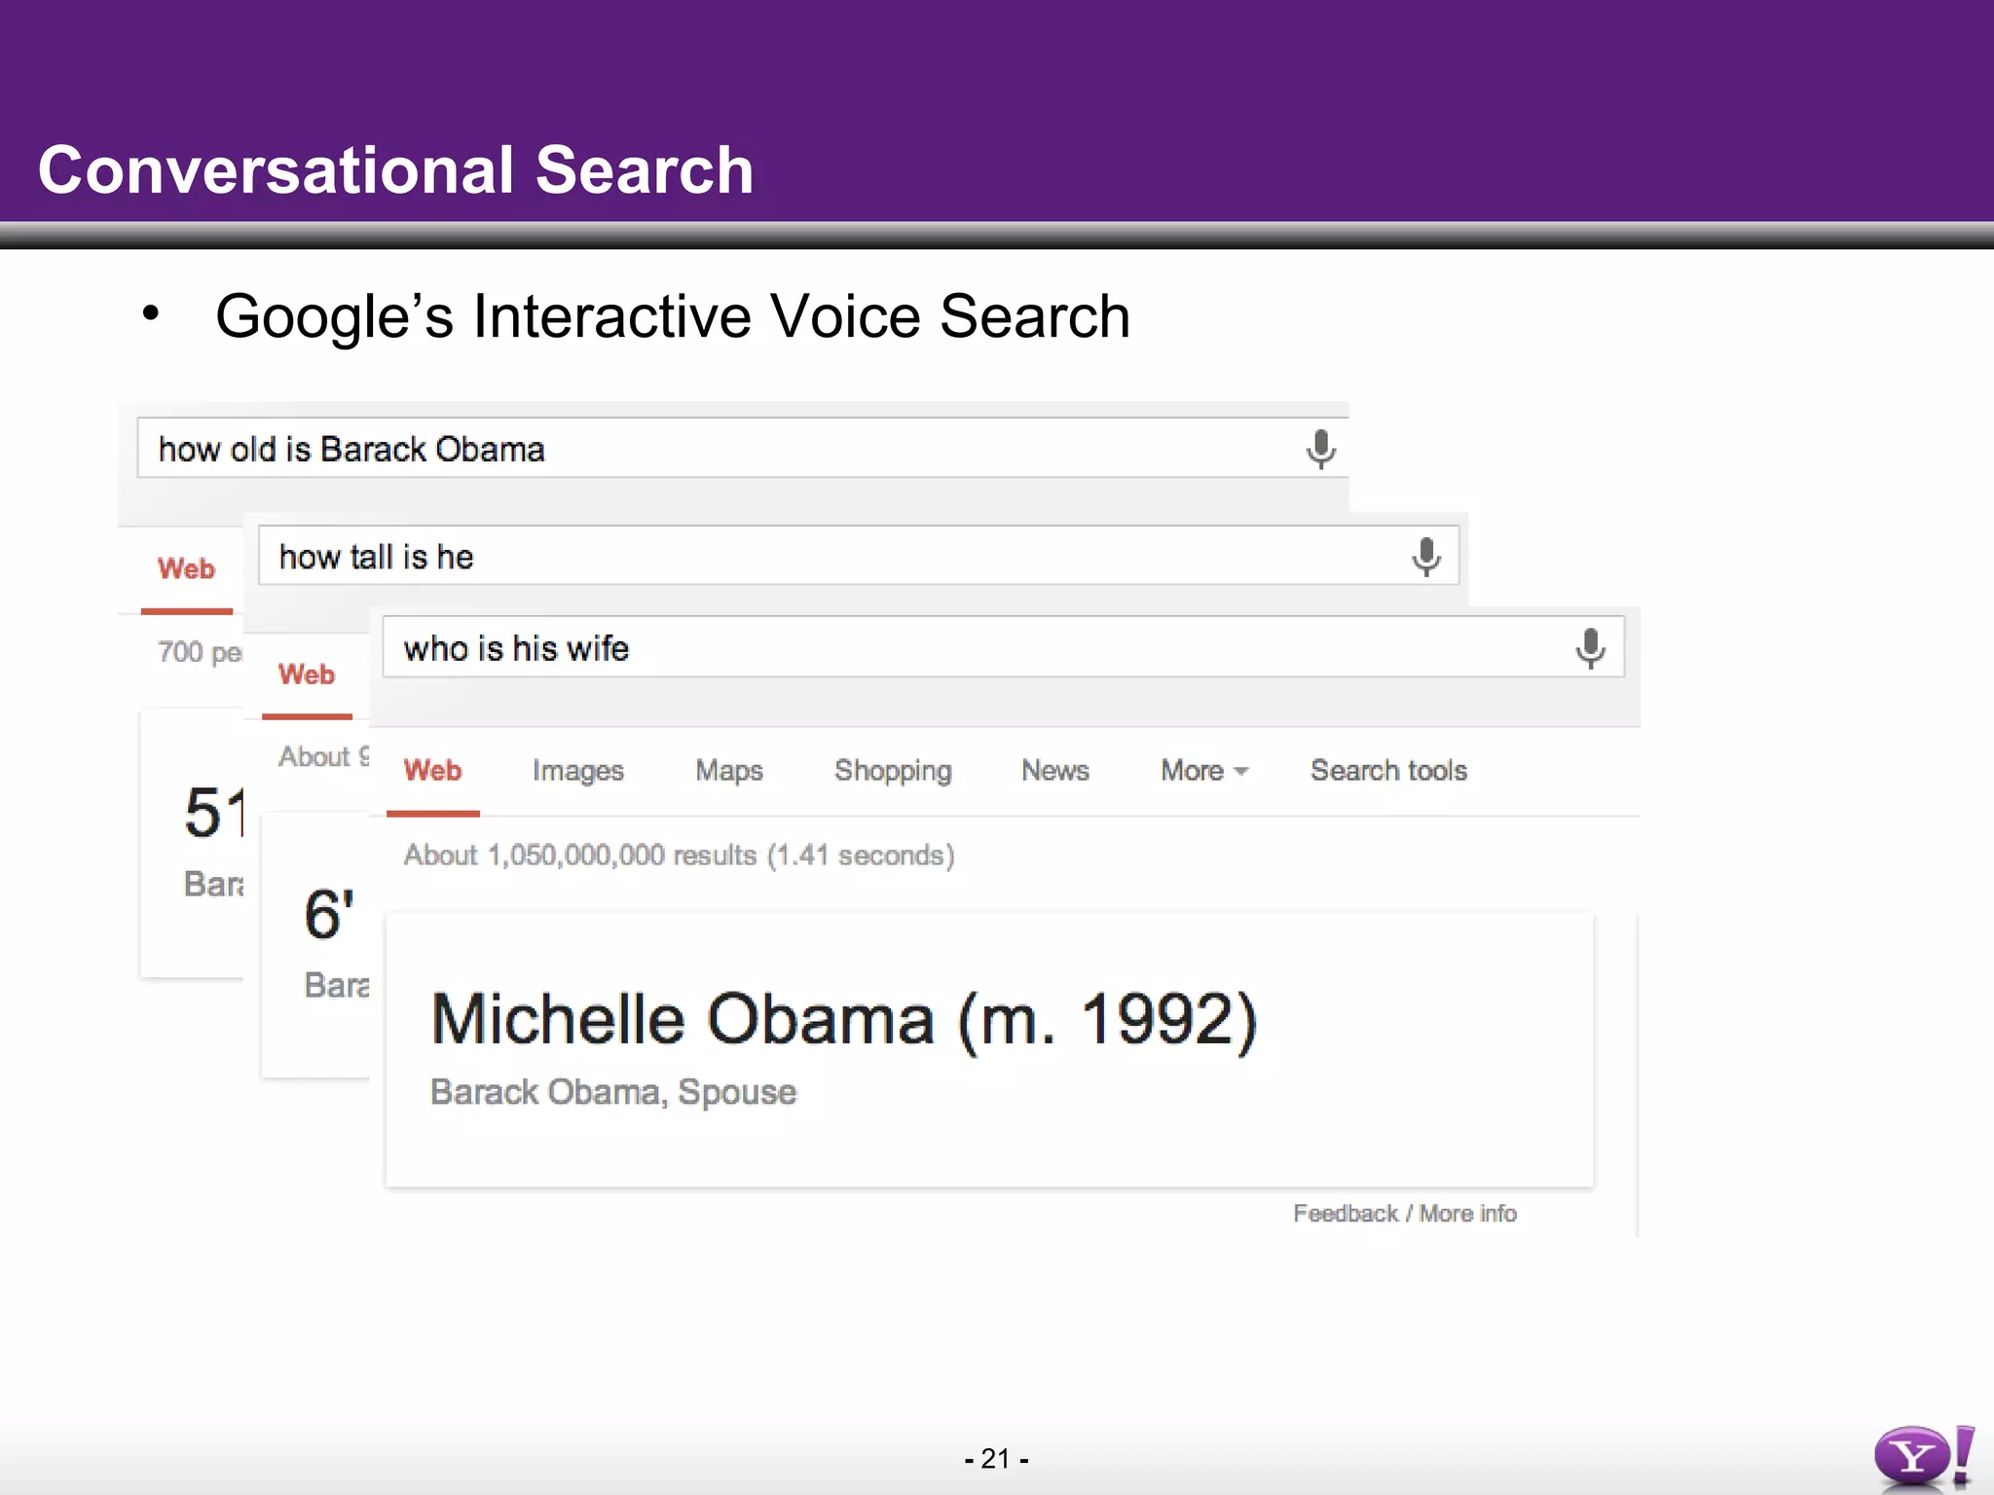1994x1495 pixels.
Task: Click 'About 1,050,000,000 results' count text
Action: pos(679,856)
